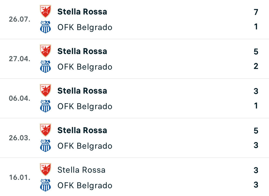Open Stella Rossa name in 26.07. match
269x196 pixels.
[82, 12]
